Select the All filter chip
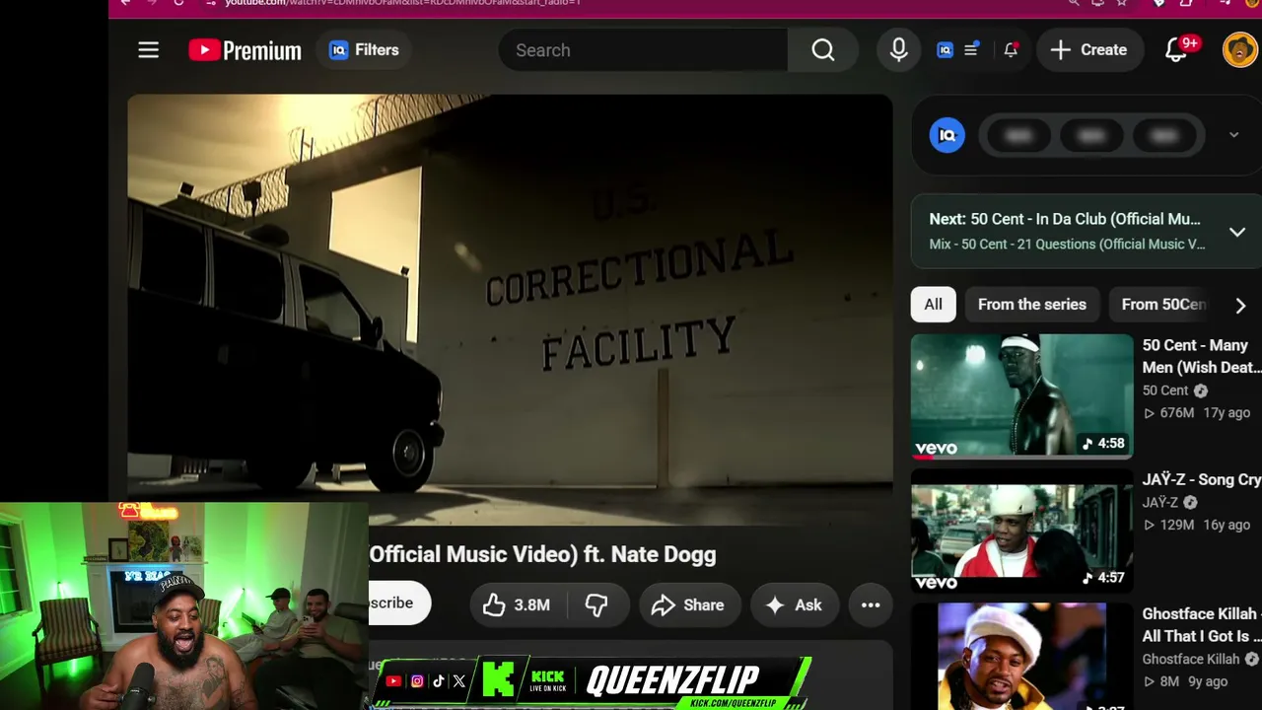 (x=933, y=305)
